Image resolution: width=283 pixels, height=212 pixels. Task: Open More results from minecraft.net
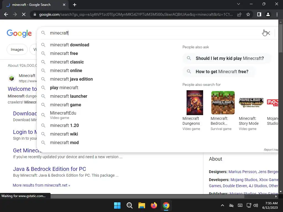tap(41, 185)
